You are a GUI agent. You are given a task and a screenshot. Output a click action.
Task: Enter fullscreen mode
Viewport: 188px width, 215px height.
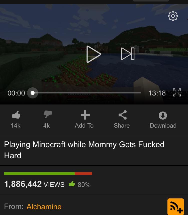coord(177,92)
